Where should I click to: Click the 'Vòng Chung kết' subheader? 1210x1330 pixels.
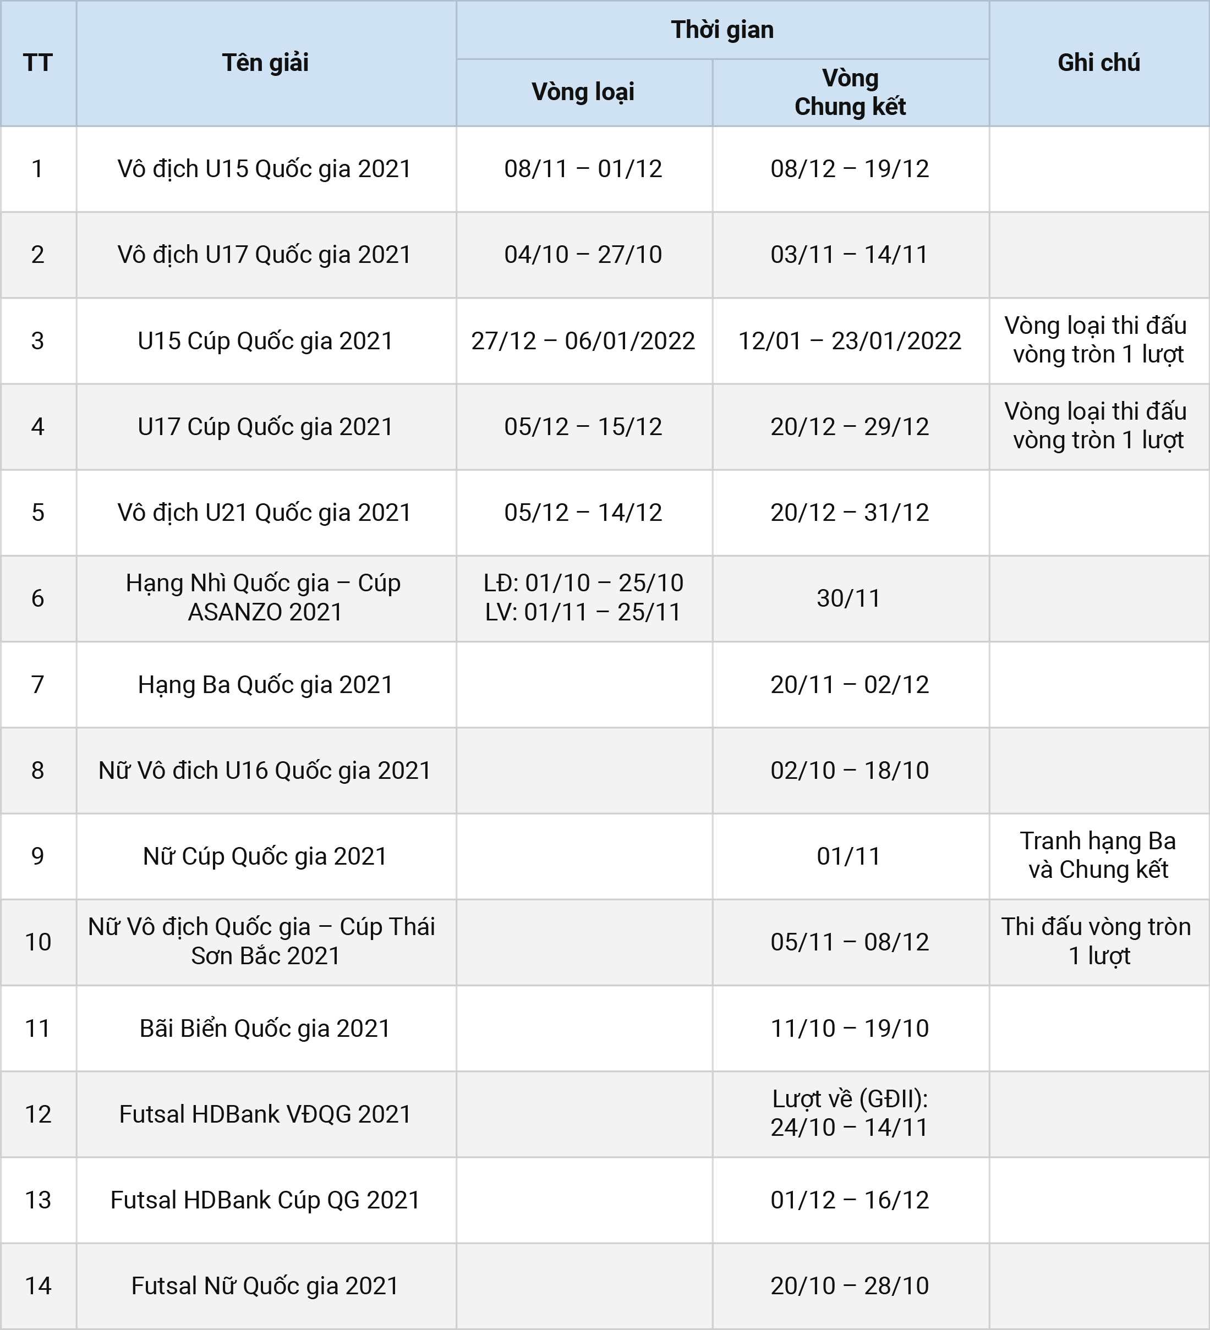click(850, 92)
